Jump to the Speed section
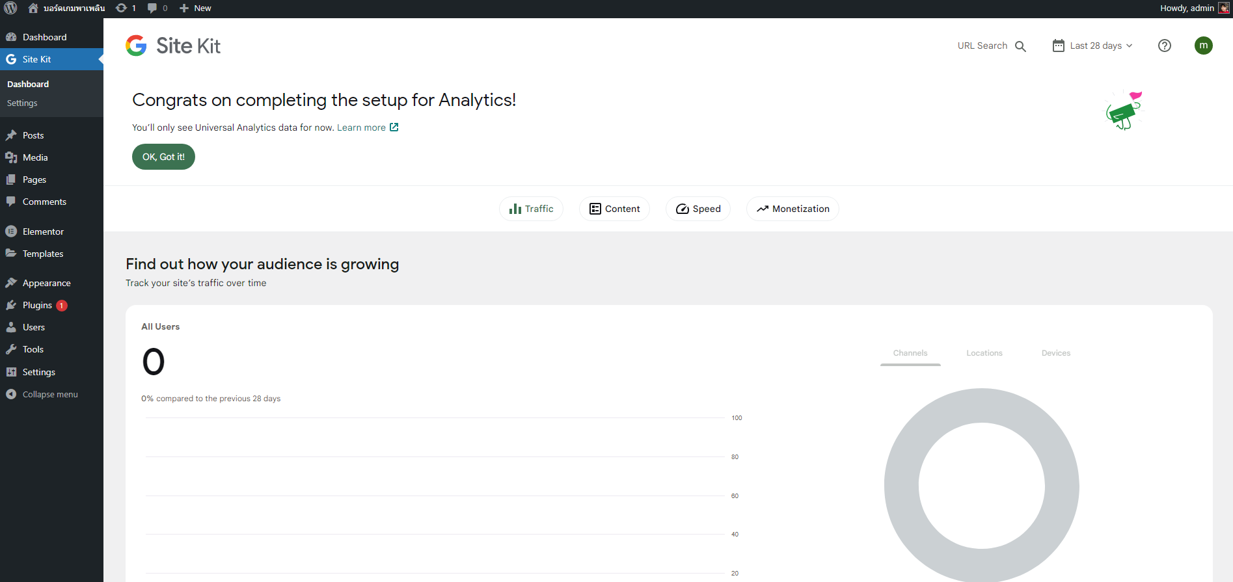This screenshot has width=1233, height=582. [698, 209]
